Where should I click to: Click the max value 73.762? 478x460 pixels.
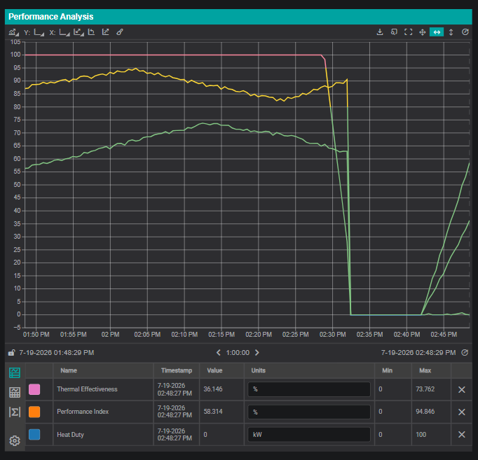click(425, 389)
